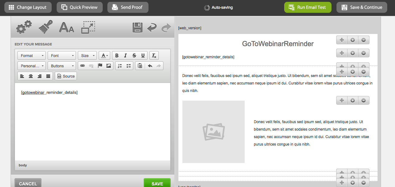Open the Font dropdown
Viewport: 395px width, 187px height.
pos(62,55)
